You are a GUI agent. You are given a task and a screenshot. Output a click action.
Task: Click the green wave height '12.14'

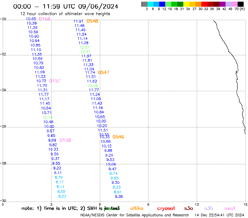coord(48,117)
